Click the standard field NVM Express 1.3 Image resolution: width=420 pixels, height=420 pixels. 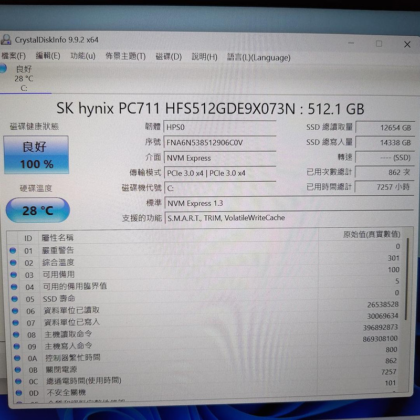tap(290, 203)
